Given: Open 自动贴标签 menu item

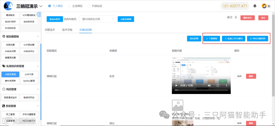Looking at the screenshot, I should point(29,22).
